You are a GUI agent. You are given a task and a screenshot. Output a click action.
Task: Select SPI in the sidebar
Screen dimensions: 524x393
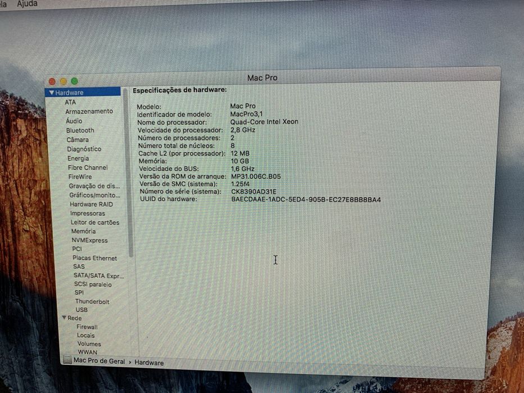pyautogui.click(x=79, y=293)
